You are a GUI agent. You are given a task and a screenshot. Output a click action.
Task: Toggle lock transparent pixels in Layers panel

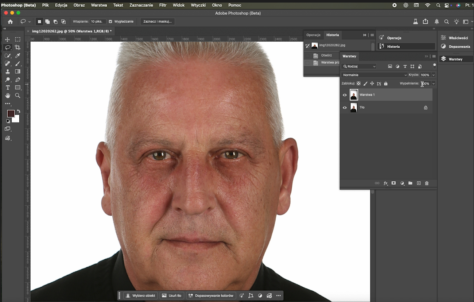tap(358, 84)
